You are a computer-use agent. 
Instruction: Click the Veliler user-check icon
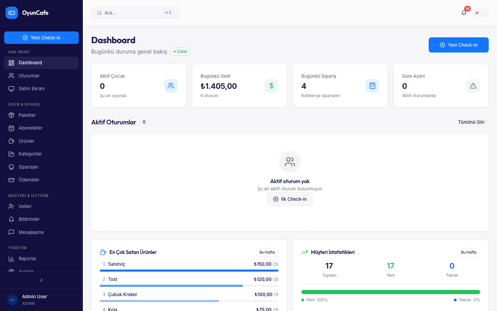click(11, 206)
